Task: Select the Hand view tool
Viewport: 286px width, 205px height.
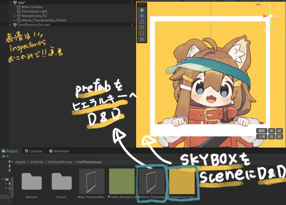Action: (142, 10)
